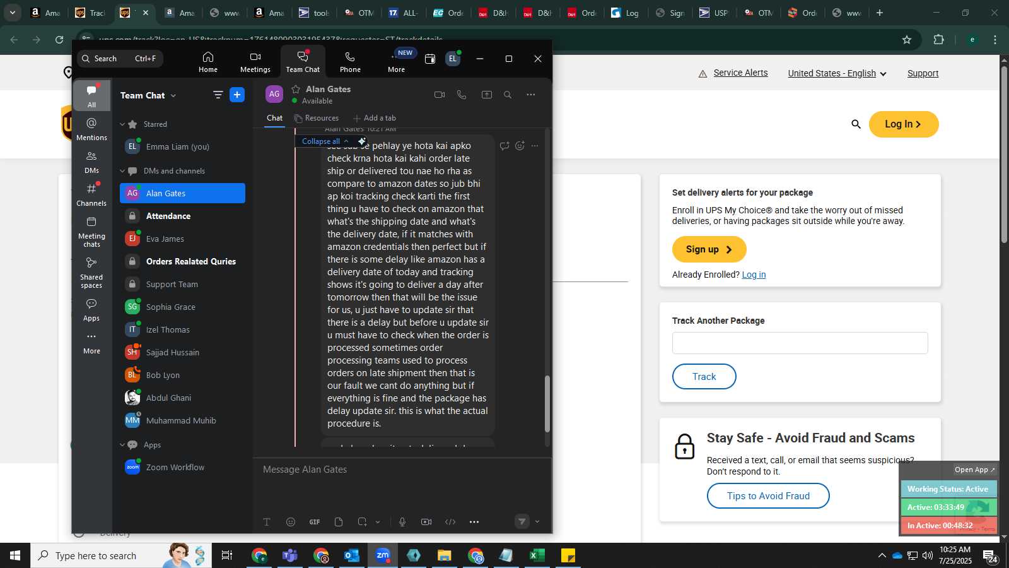
Task: Open chat with Sophia Grace
Action: (x=183, y=307)
